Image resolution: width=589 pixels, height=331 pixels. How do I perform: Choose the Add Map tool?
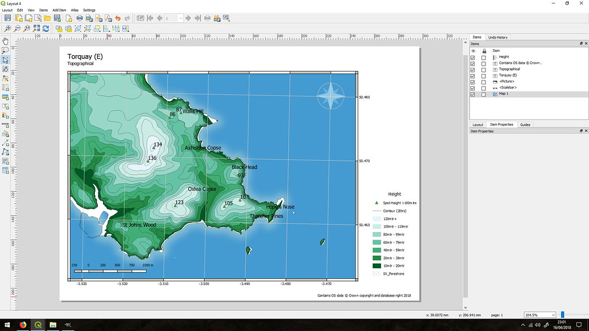point(5,87)
